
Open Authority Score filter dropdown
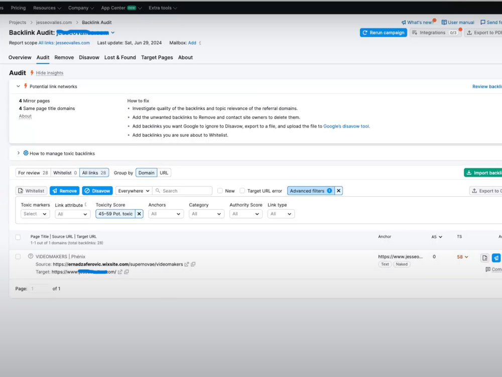coord(246,214)
